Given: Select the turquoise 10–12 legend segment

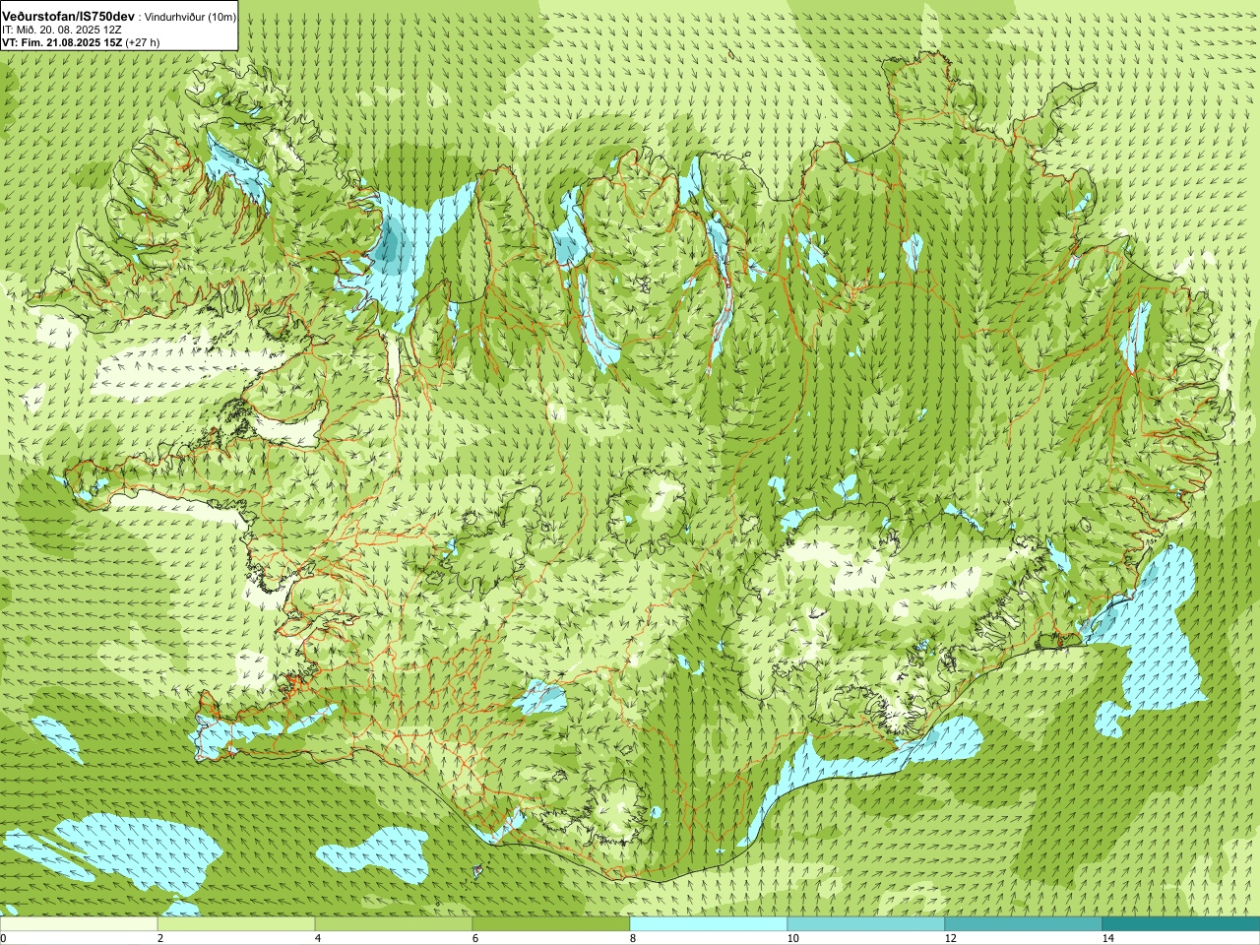Looking at the screenshot, I should coord(866,924).
